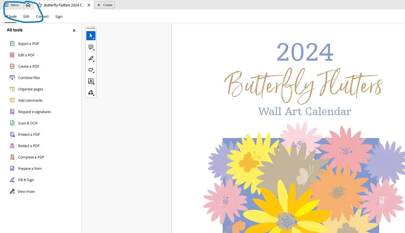The height and width of the screenshot is (233, 405).
Task: Click the Redact a PDF label
Action: point(29,146)
